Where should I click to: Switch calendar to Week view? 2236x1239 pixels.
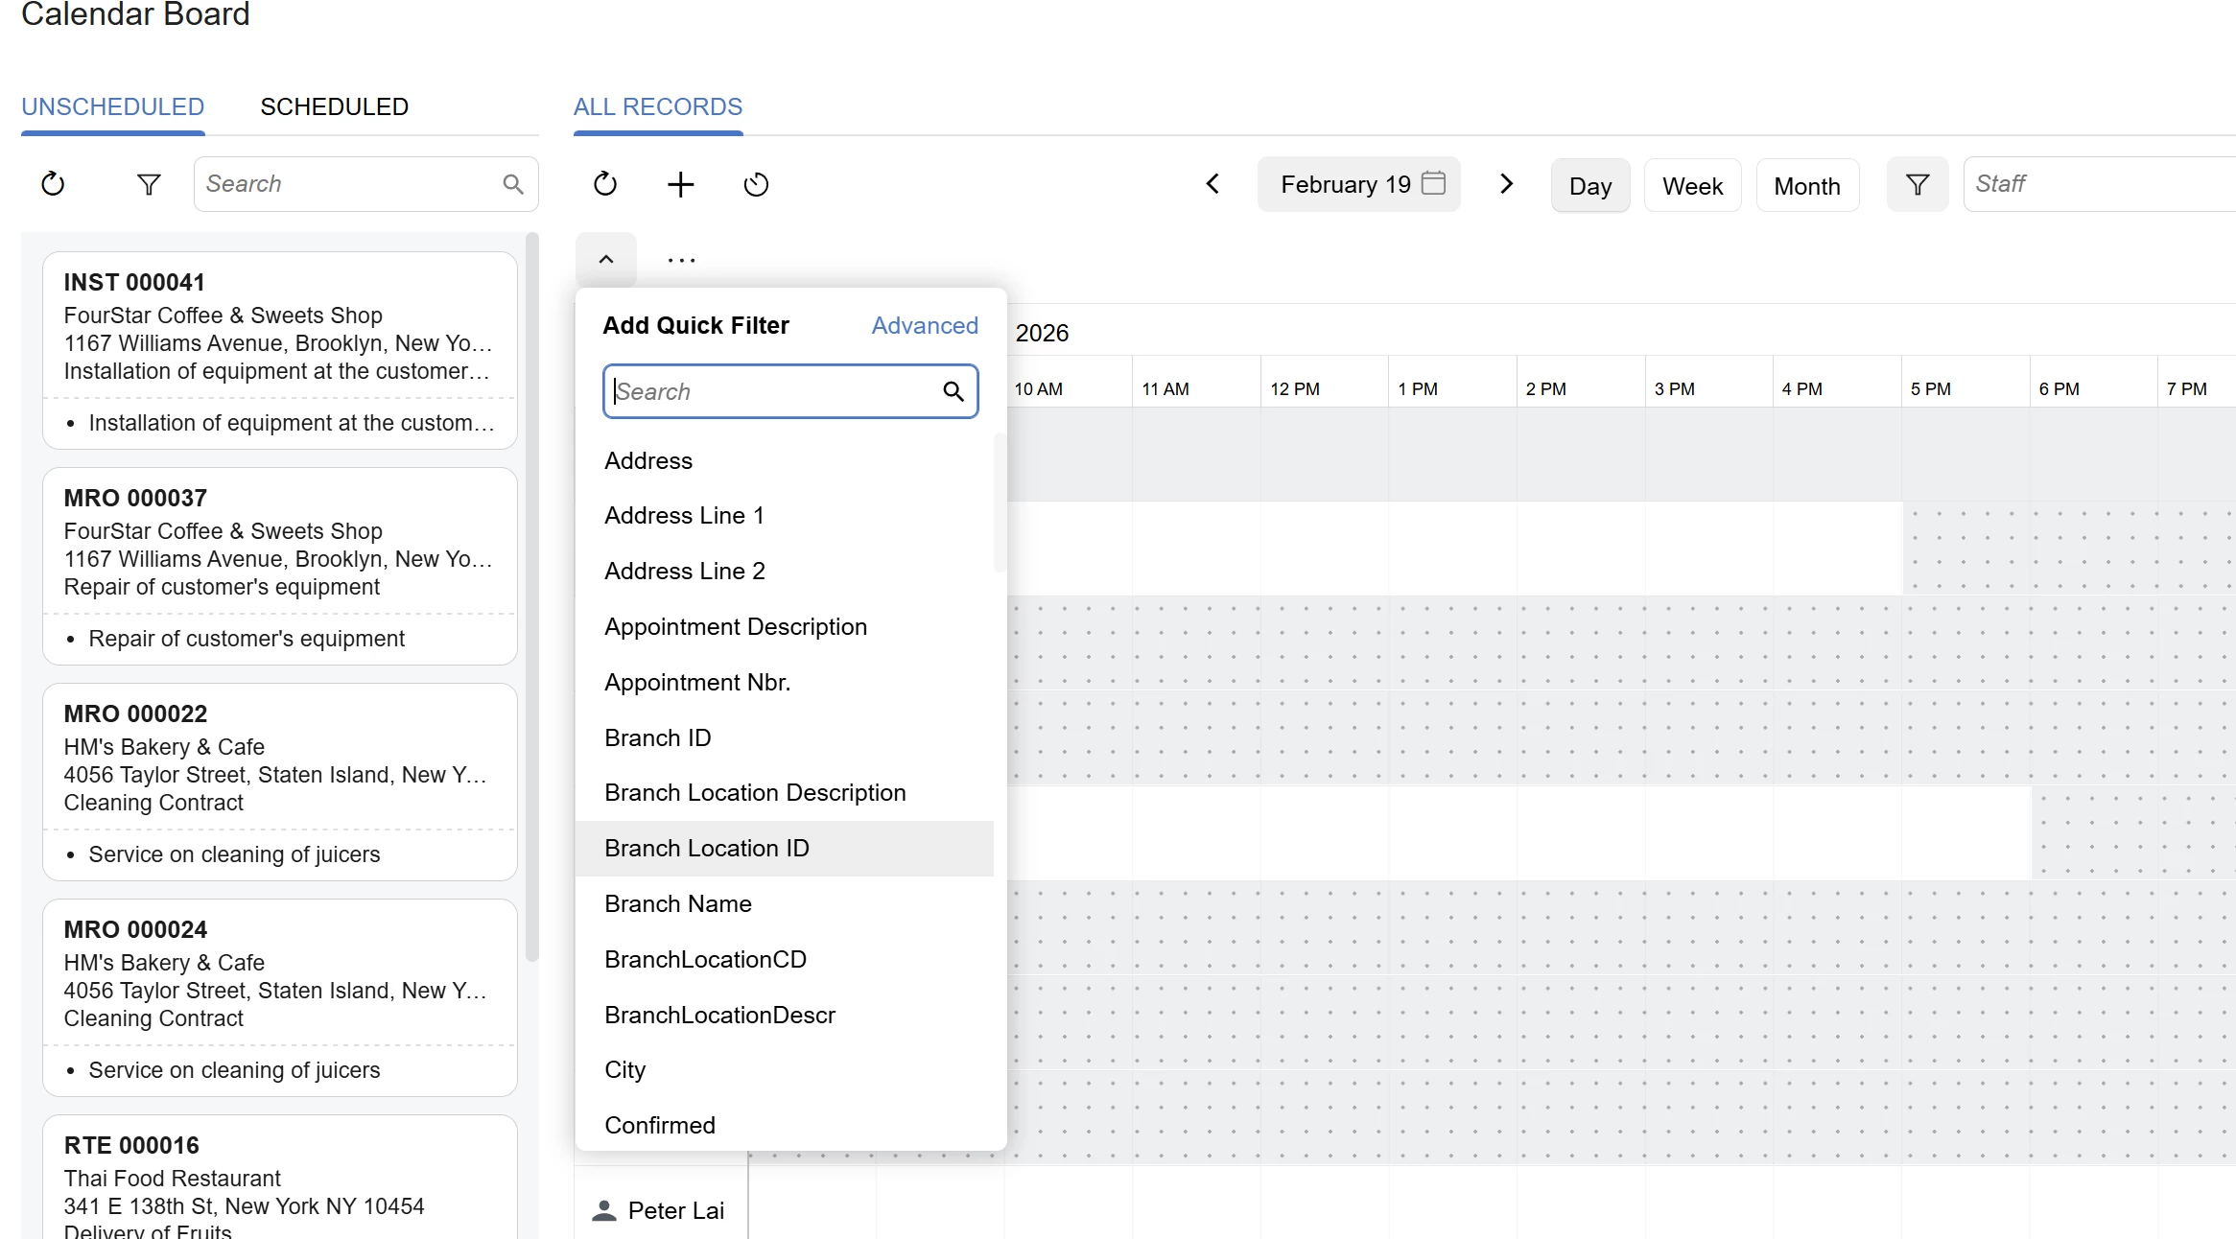[1692, 186]
